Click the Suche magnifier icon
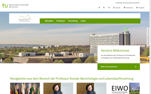 (114, 8)
